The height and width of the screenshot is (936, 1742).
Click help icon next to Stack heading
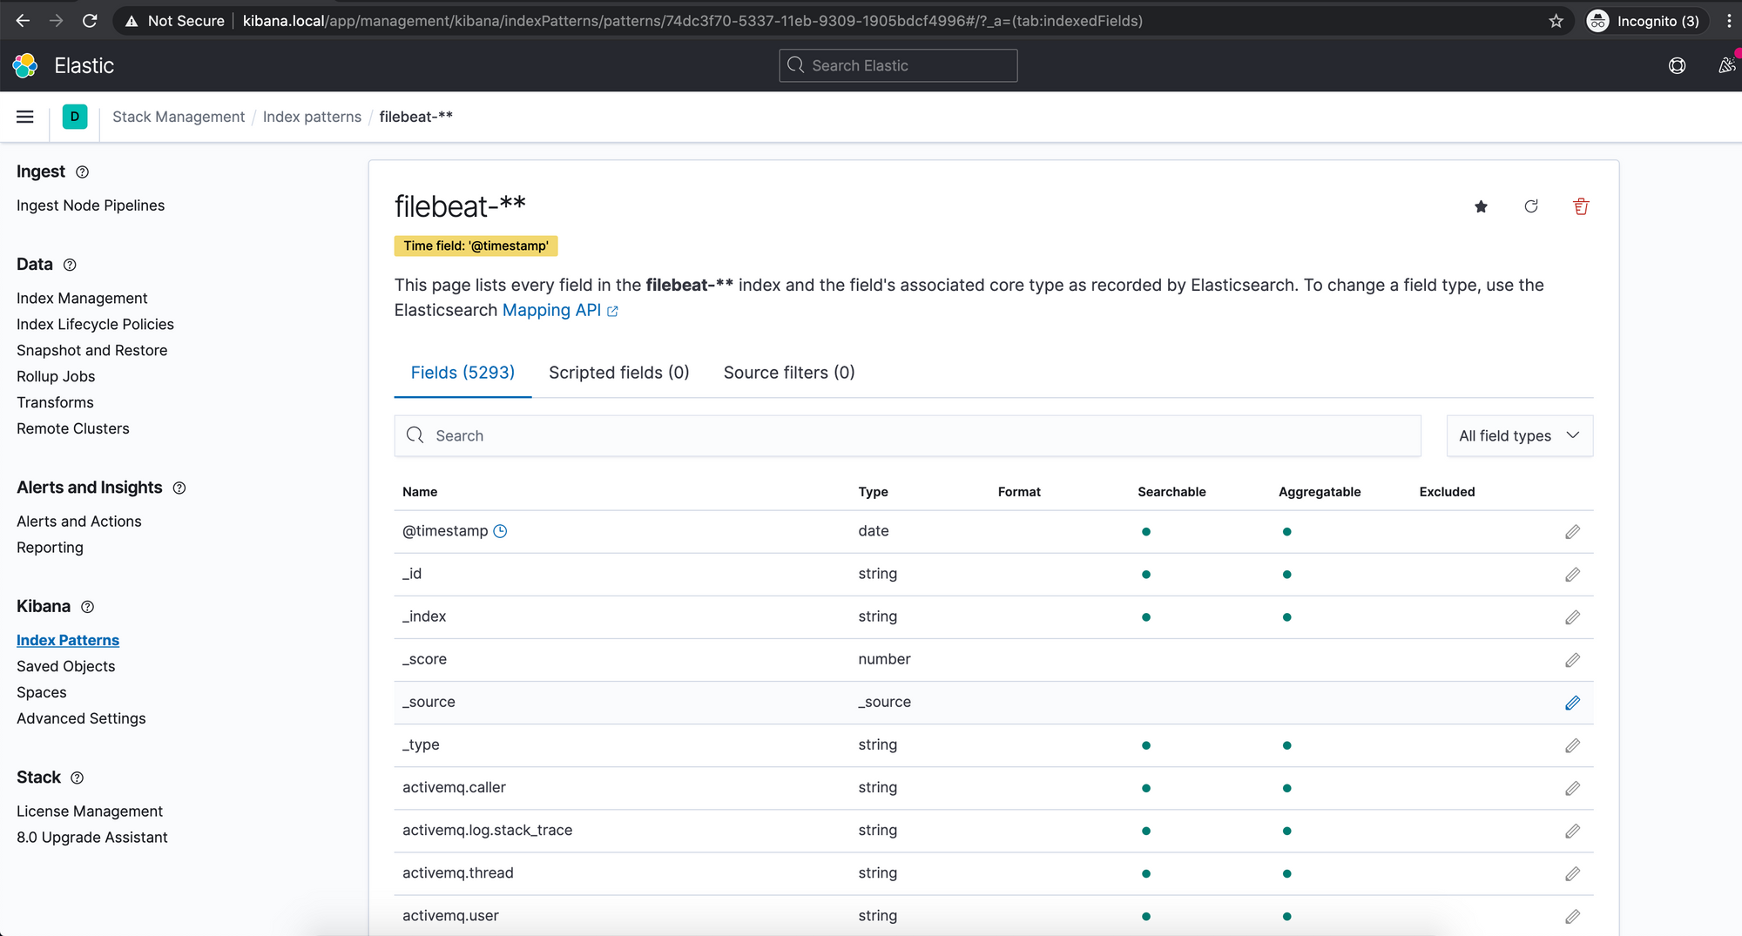[x=77, y=778]
